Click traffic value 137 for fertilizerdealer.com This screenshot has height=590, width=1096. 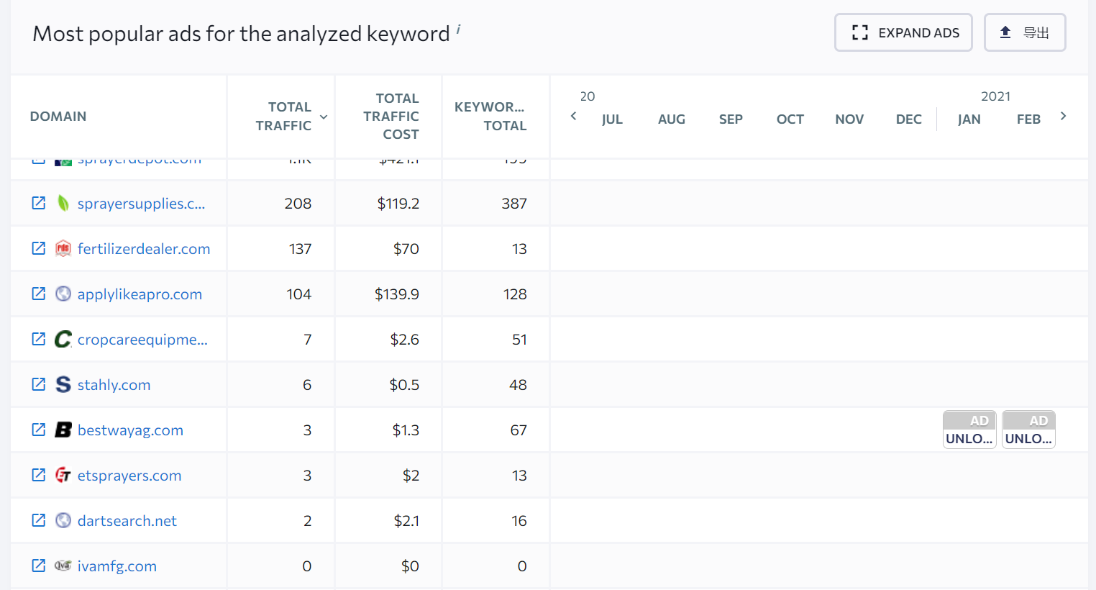point(300,249)
